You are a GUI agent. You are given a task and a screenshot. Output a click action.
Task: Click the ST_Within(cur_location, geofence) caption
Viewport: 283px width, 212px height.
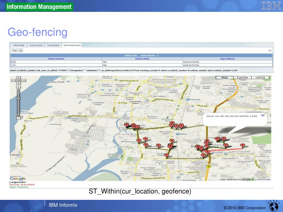pyautogui.click(x=140, y=191)
